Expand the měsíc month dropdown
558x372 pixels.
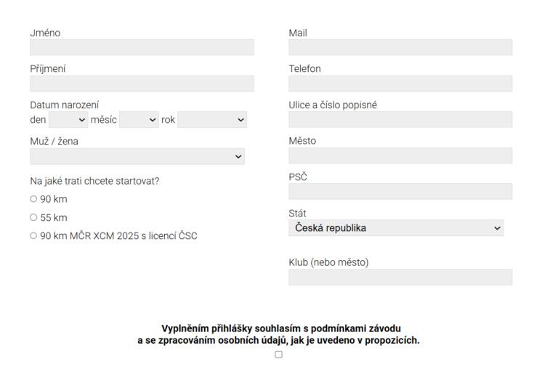[x=139, y=120]
